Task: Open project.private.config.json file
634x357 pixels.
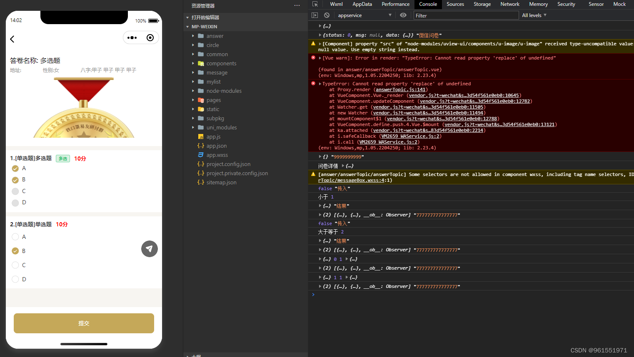Action: click(x=237, y=174)
